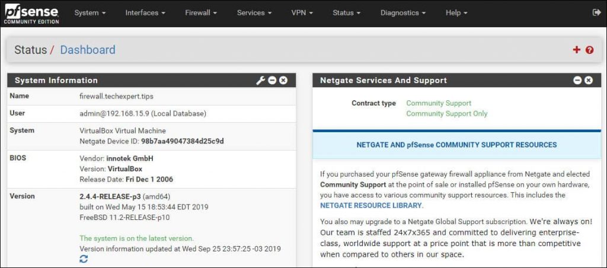607x268 pixels.
Task: Close the System Information widget
Action: (x=283, y=81)
